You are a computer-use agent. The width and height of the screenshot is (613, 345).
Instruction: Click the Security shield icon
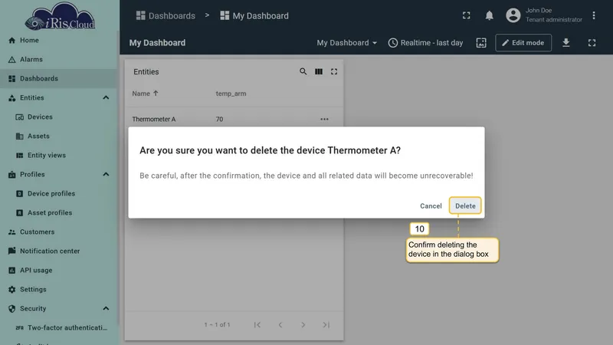(x=11, y=309)
